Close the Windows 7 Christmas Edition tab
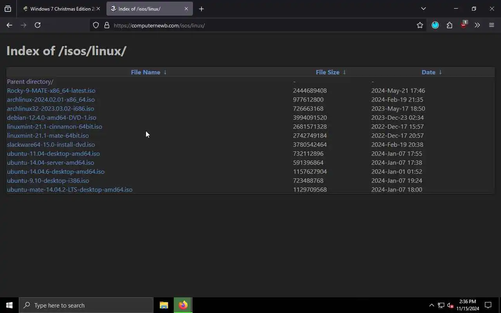501x313 pixels. [98, 9]
